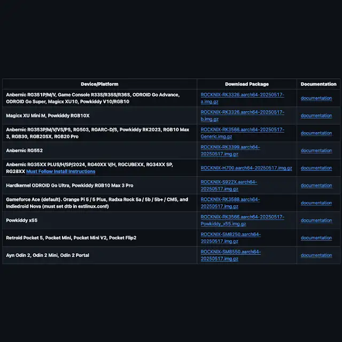Screen dimensions: 342x342
Task: Open the ROCKNIX-H700 download link
Action: 246,168
